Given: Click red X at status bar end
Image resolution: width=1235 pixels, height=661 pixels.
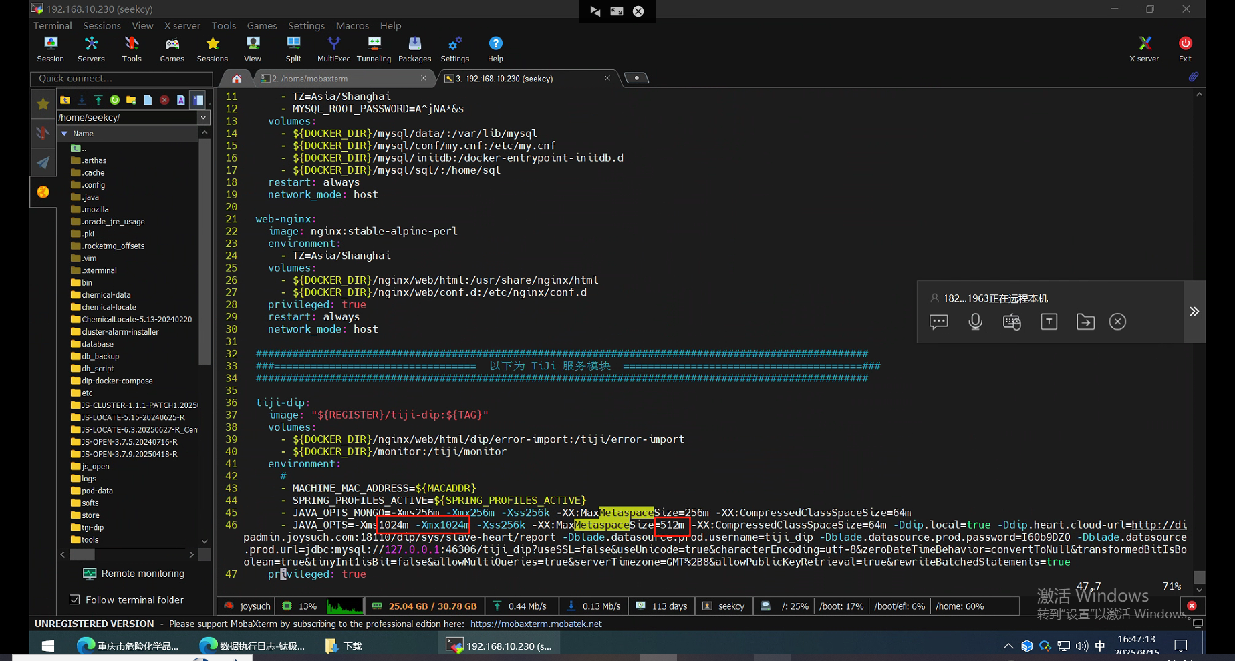Looking at the screenshot, I should (1192, 606).
